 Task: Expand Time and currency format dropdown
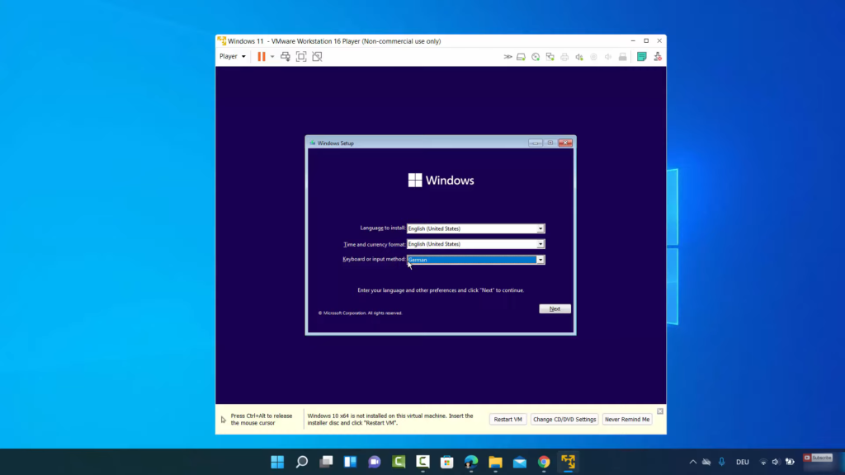coord(541,244)
